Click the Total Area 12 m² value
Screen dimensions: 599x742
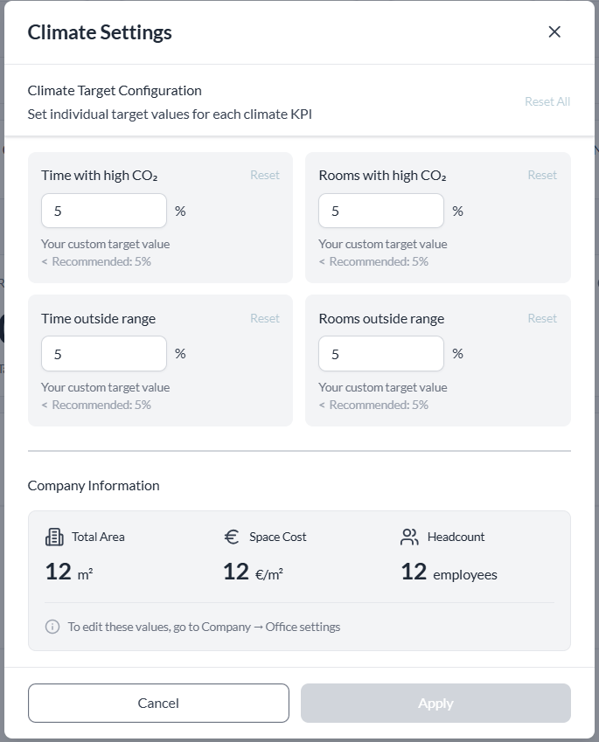[69, 572]
